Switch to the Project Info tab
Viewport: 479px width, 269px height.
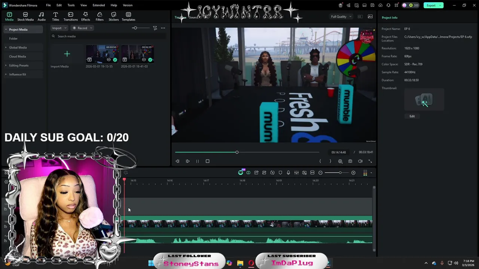tap(390, 18)
